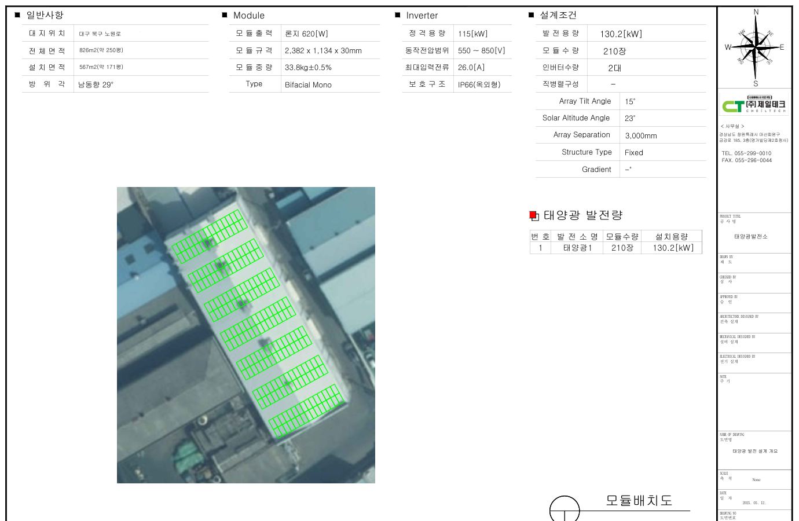Click the CT Cheiltech company logo
The width and height of the screenshot is (799, 521).
point(754,105)
